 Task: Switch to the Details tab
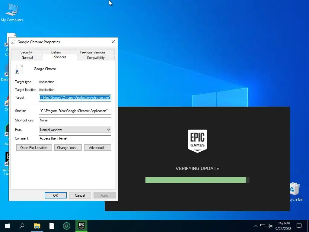[56, 52]
